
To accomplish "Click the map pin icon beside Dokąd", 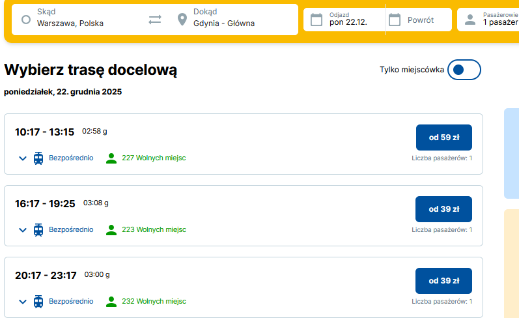I will click(x=182, y=20).
